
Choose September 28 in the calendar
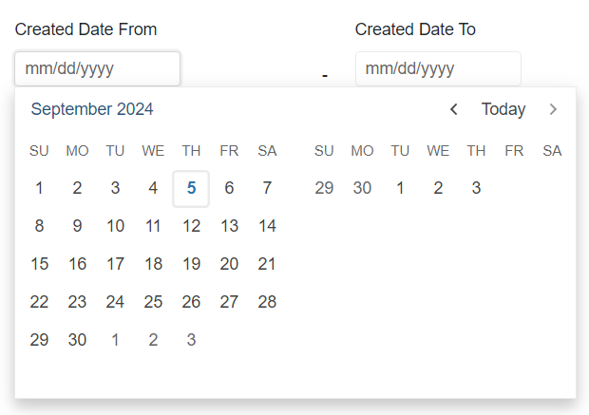point(267,302)
